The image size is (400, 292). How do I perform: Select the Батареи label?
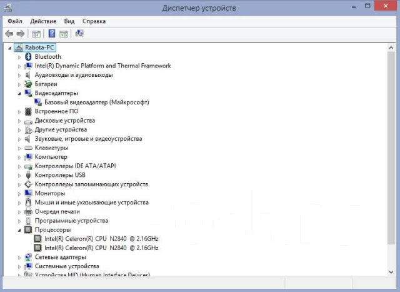click(46, 84)
